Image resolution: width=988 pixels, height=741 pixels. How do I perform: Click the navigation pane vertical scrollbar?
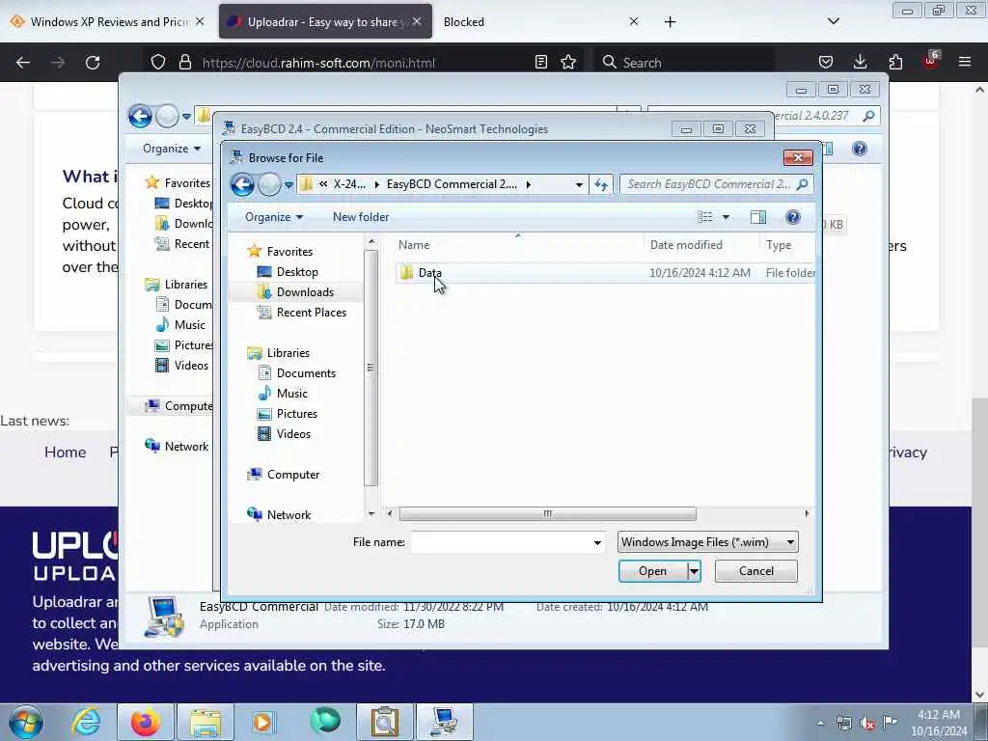370,368
